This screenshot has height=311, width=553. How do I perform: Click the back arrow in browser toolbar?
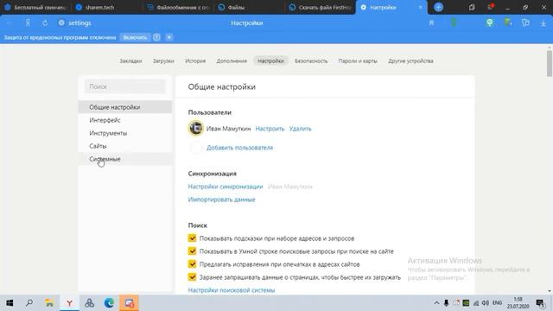(x=10, y=23)
